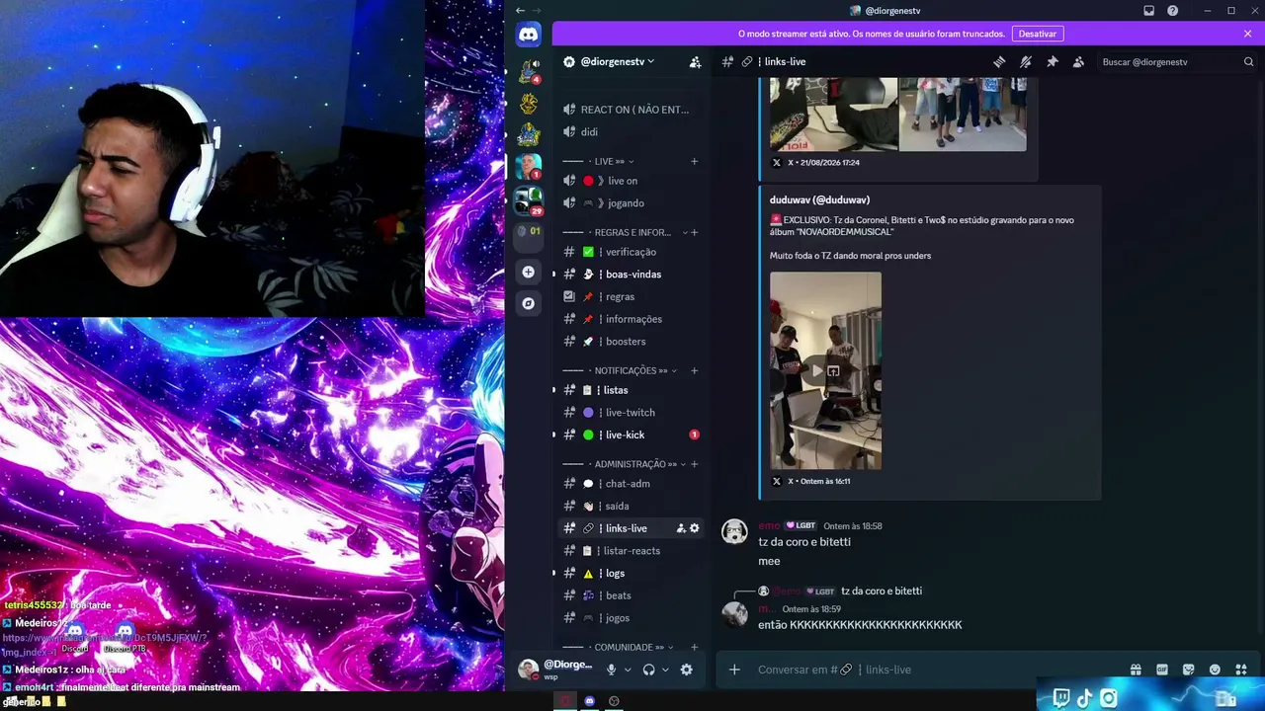Attach file with plus button

click(x=734, y=670)
